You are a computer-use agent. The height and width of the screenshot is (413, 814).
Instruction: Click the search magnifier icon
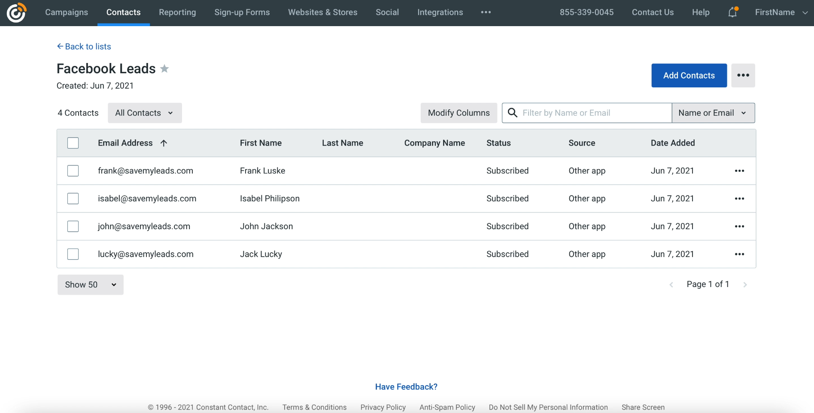pyautogui.click(x=512, y=113)
